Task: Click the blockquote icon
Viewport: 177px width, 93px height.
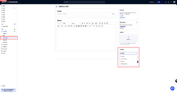Action: [90, 26]
